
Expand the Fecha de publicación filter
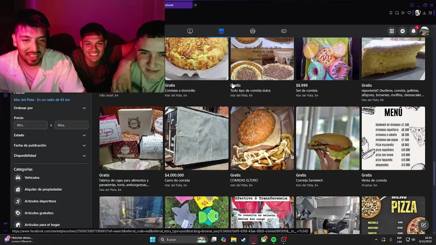51,145
